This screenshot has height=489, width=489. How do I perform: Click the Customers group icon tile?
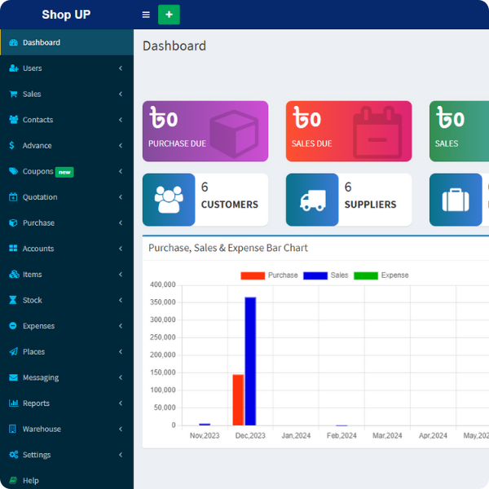(169, 200)
